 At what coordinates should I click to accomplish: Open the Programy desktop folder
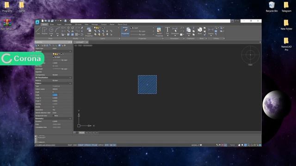7,7
